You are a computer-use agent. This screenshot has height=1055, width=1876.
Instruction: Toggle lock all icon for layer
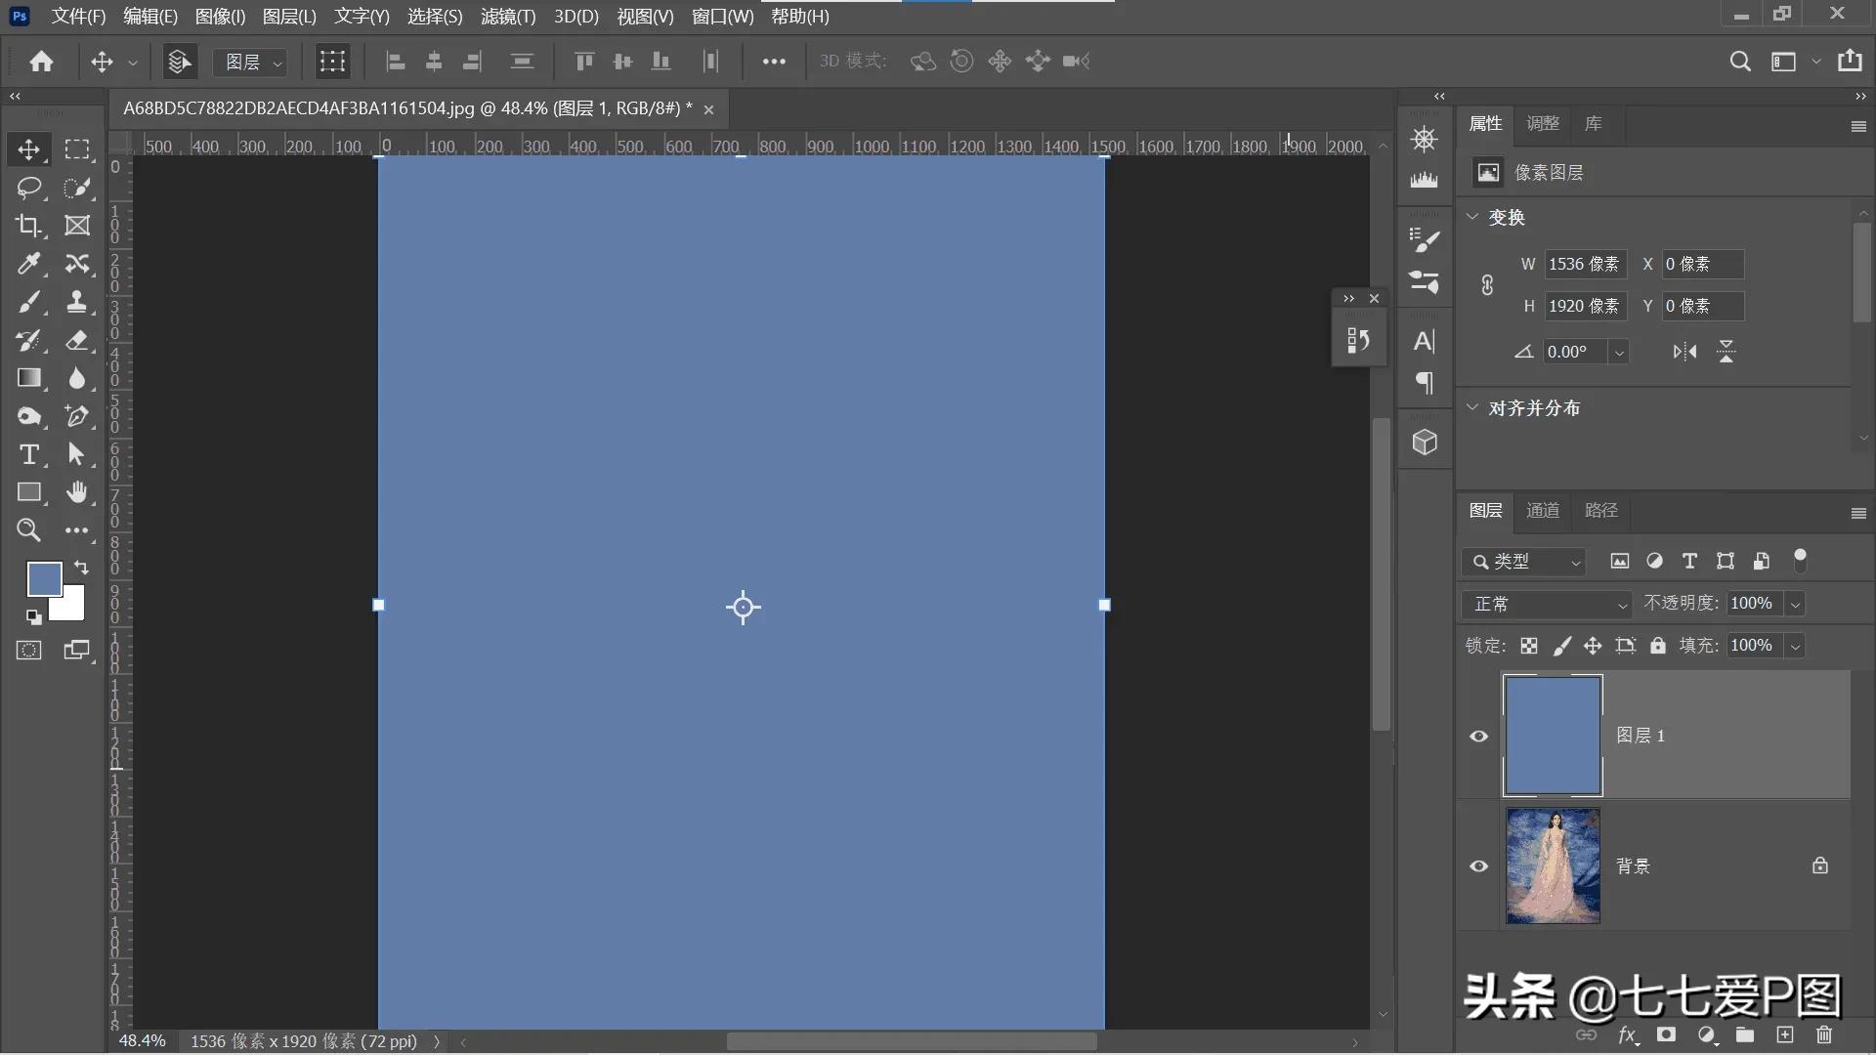pos(1658,646)
